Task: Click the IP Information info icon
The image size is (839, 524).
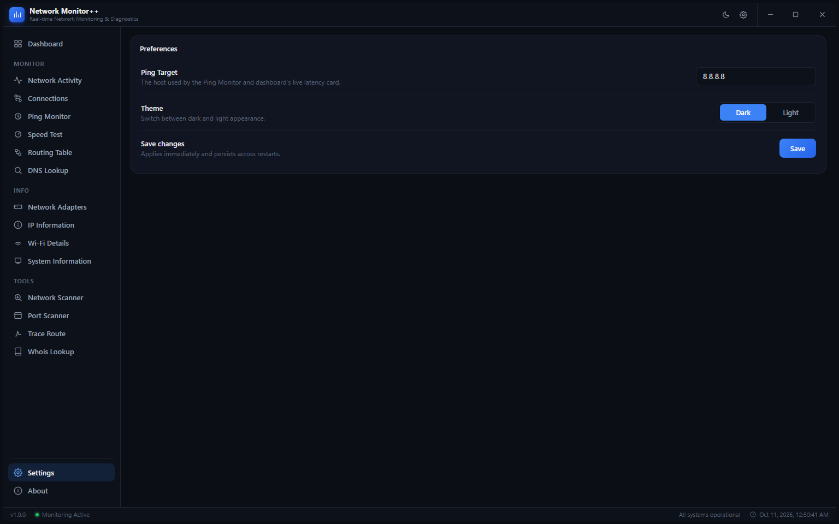Action: 18,225
